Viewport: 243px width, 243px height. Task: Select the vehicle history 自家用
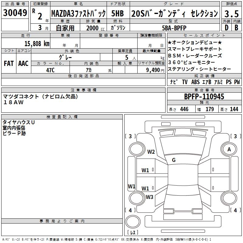65,28
